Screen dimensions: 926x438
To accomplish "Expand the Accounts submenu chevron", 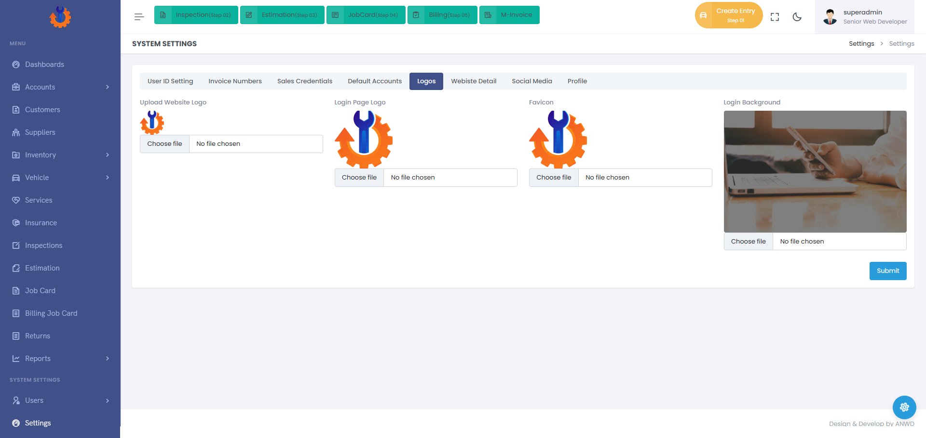I will [108, 87].
